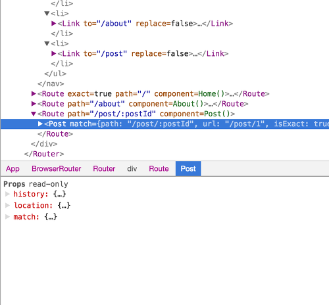Click the "Props read-only" heading
The width and height of the screenshot is (329, 305).
tap(36, 184)
